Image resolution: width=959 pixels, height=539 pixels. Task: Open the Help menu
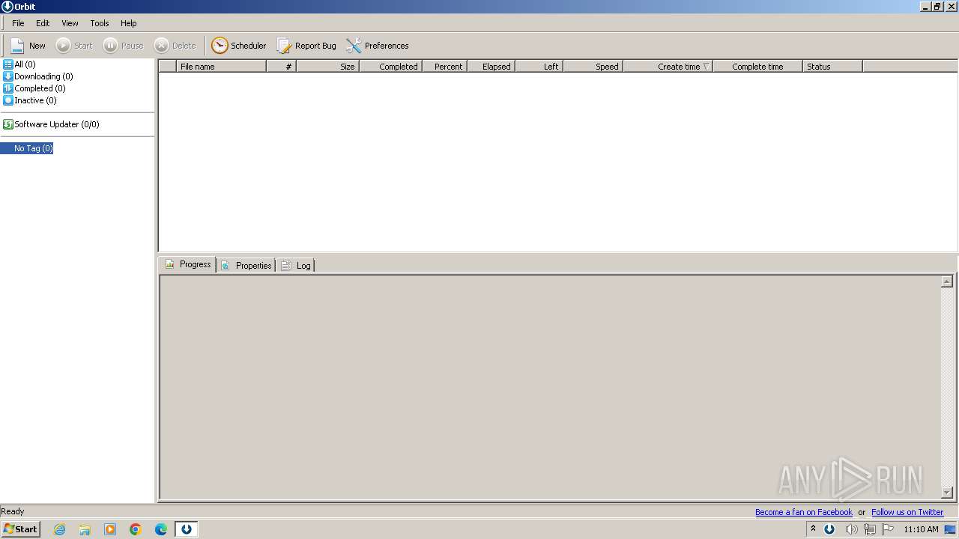pos(129,23)
